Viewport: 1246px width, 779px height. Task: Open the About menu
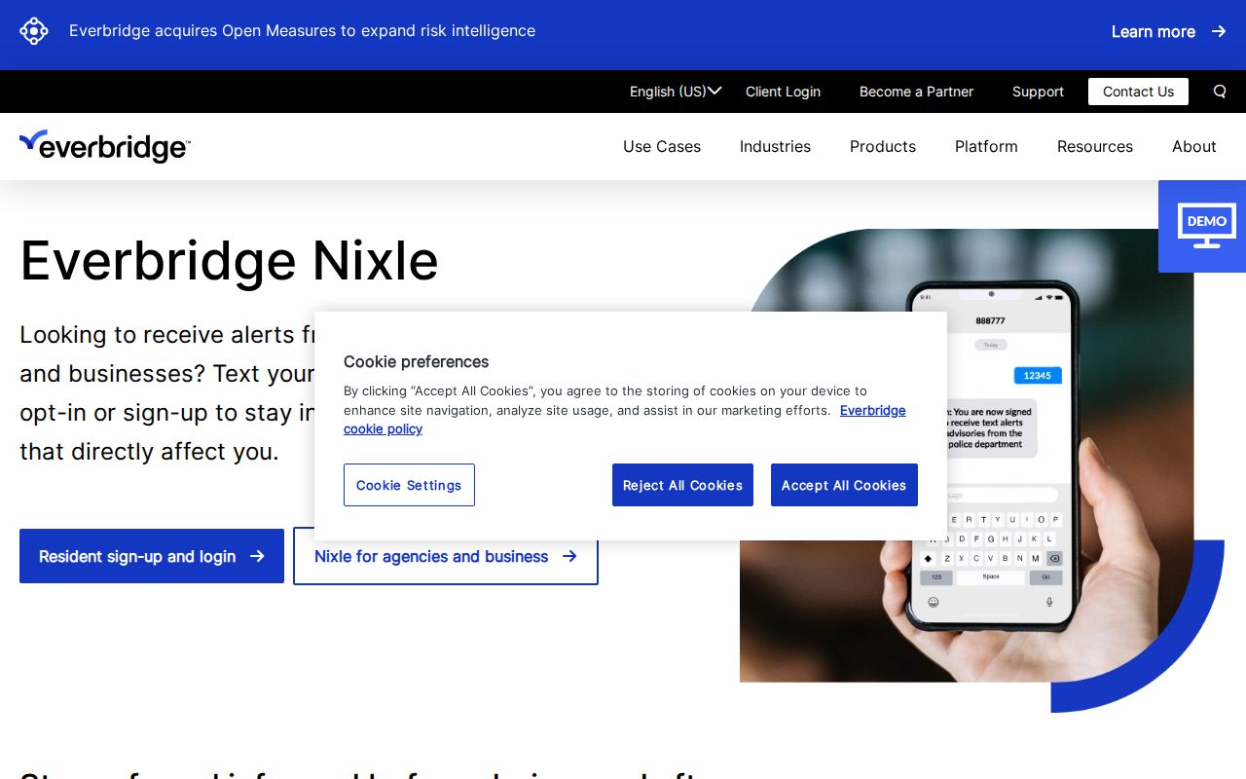tap(1194, 146)
